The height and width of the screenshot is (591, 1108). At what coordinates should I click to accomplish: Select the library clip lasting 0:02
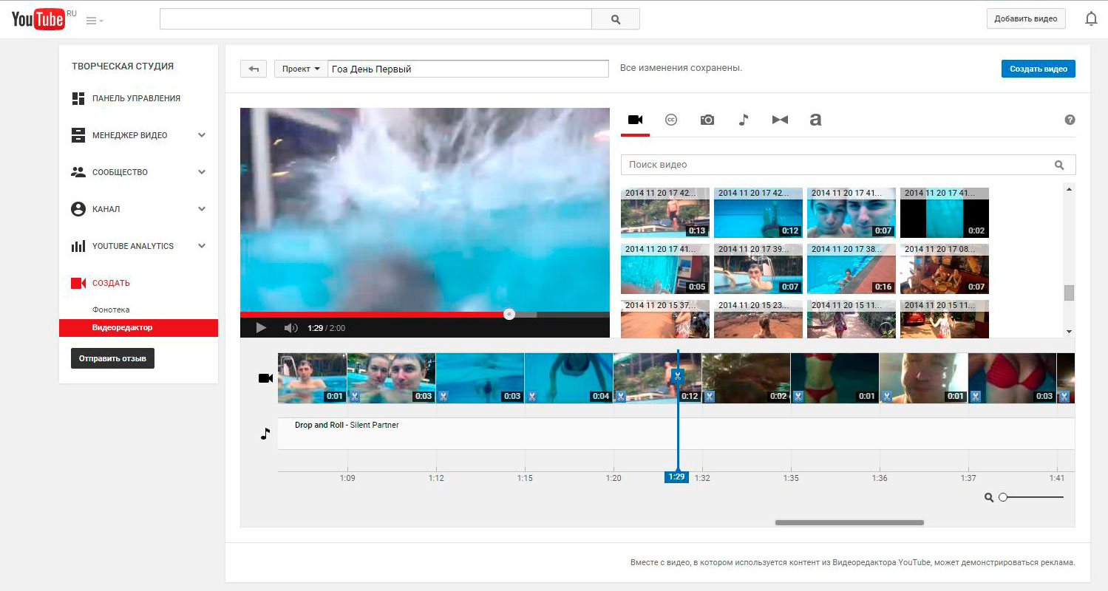click(945, 212)
